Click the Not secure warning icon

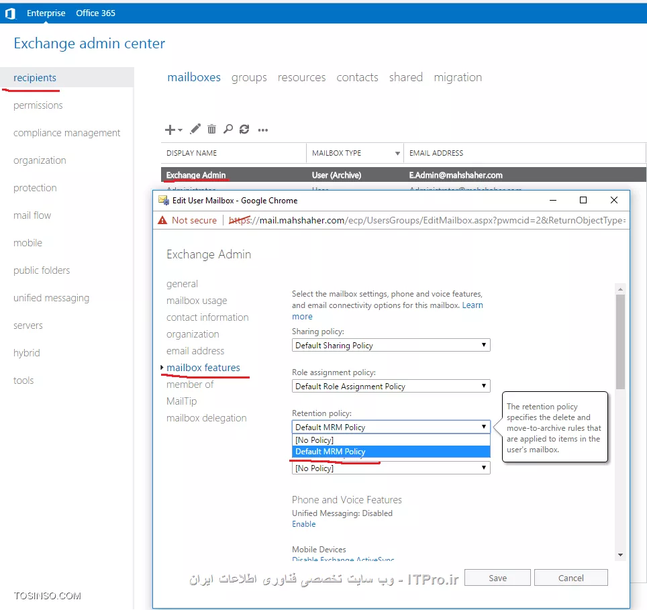coord(162,220)
